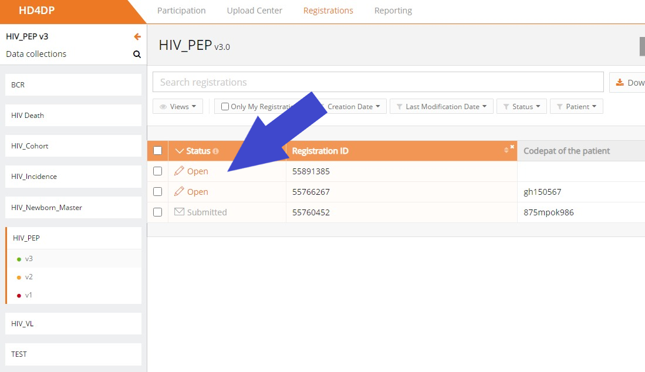Image resolution: width=645 pixels, height=372 pixels.
Task: Open the Patient filter dropdown
Action: pos(576,107)
